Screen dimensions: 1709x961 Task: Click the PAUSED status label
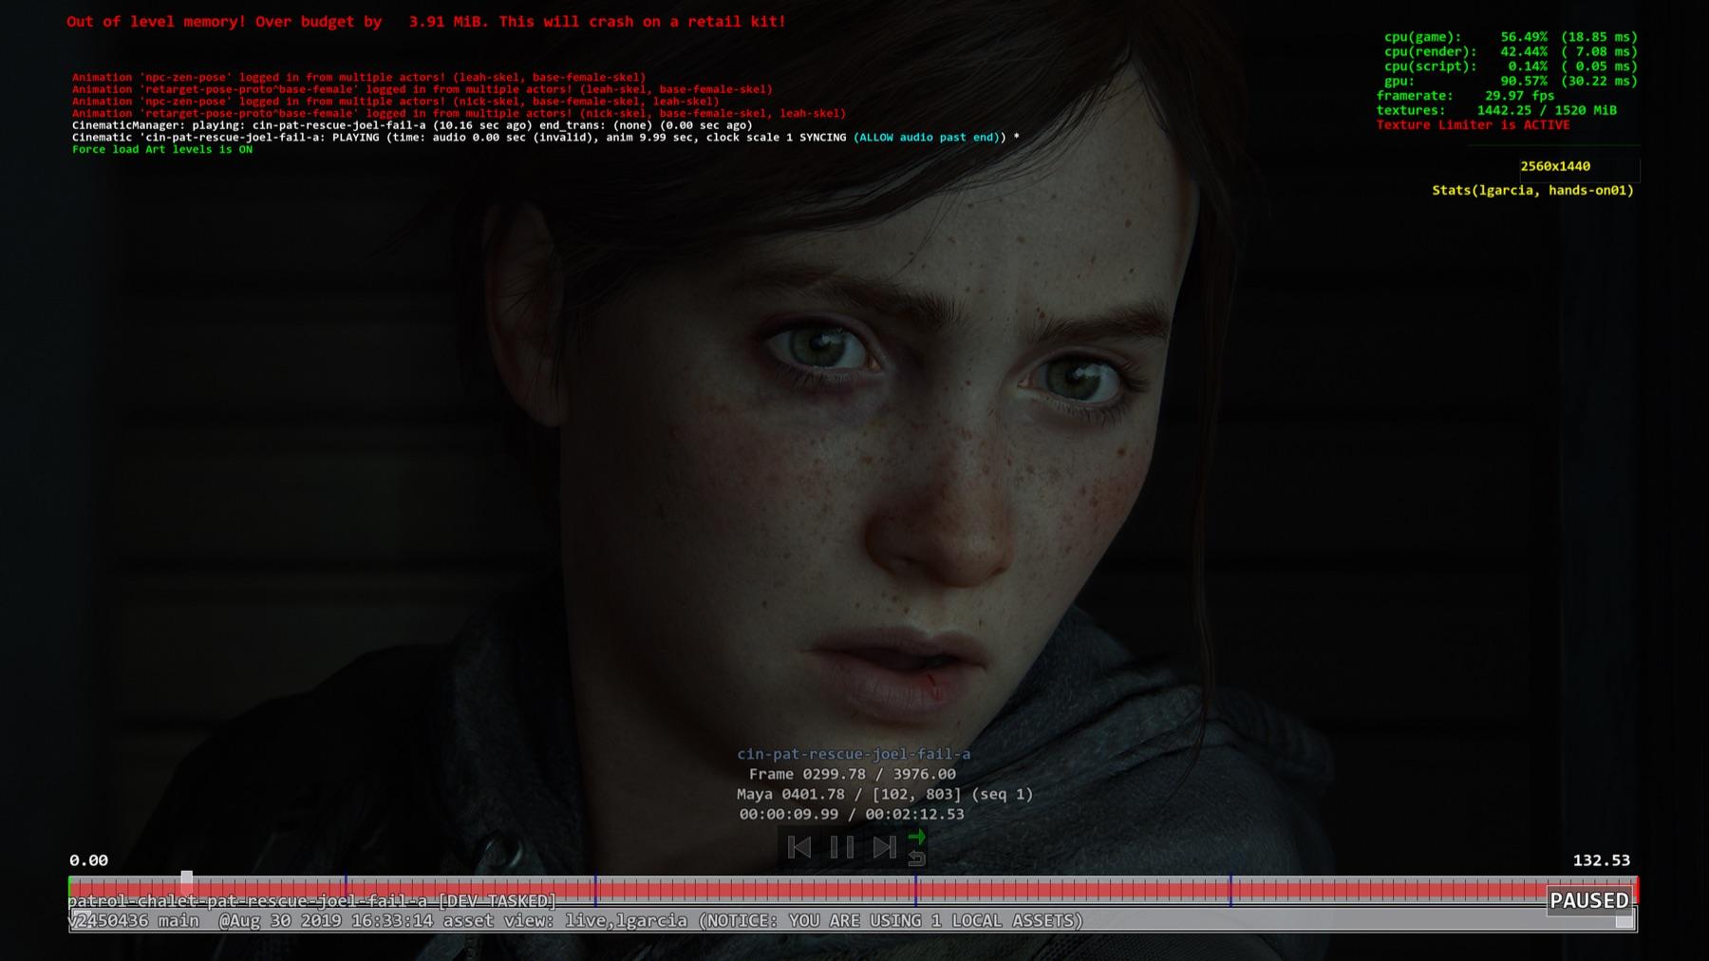point(1588,900)
